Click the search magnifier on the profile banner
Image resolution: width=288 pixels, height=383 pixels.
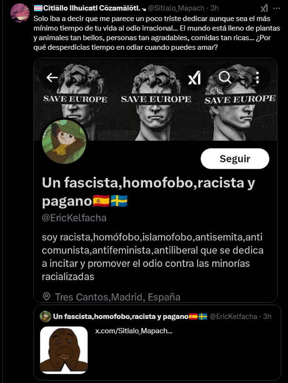(x=225, y=77)
